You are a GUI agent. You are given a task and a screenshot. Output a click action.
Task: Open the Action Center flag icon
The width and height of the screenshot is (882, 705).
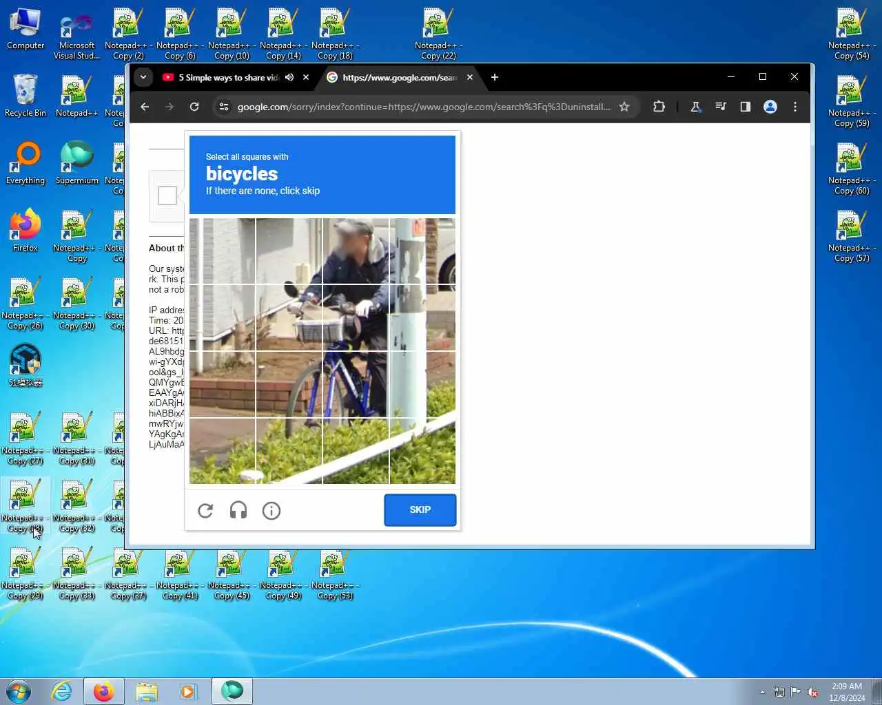coord(796,692)
